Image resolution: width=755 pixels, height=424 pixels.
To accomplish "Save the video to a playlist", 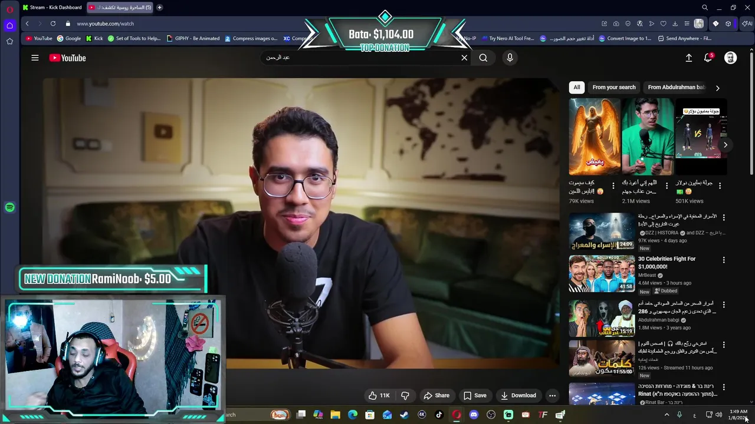I will point(475,396).
